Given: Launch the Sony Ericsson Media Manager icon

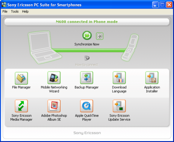Looking at the screenshot, I should coord(21,106).
